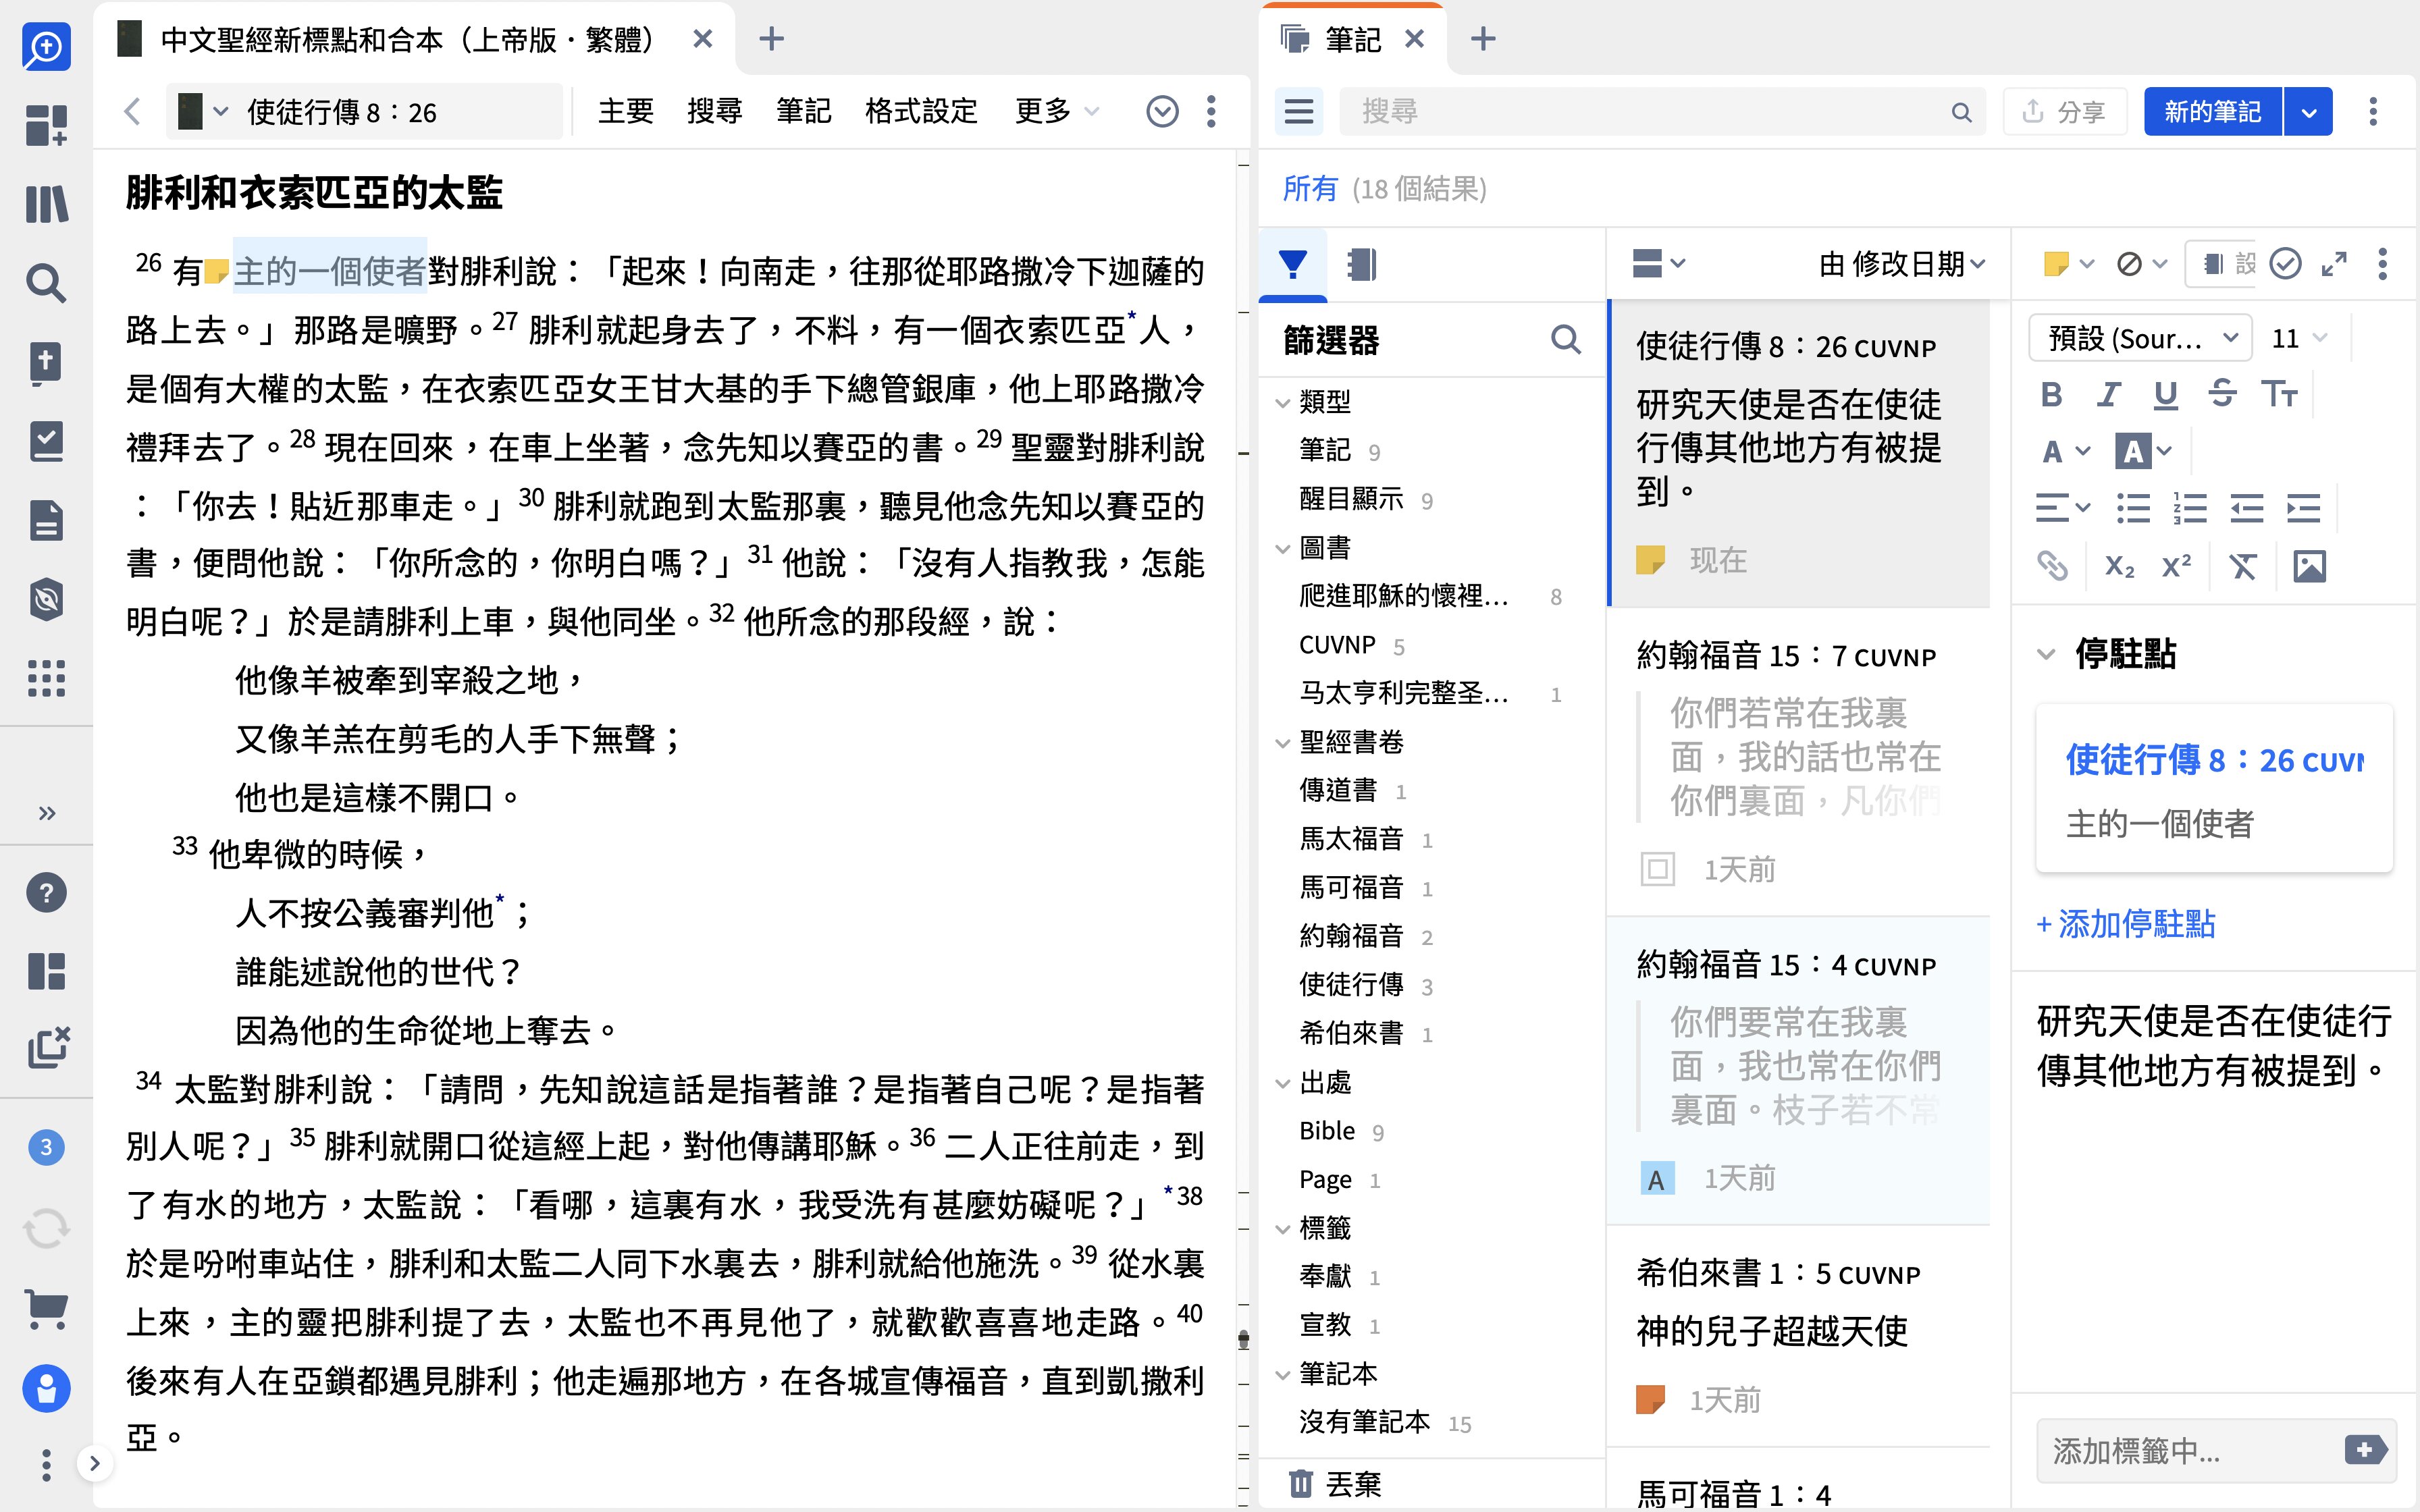Open the note editor's three-dot menu
Image resolution: width=2420 pixels, height=1512 pixels.
pos(2382,264)
